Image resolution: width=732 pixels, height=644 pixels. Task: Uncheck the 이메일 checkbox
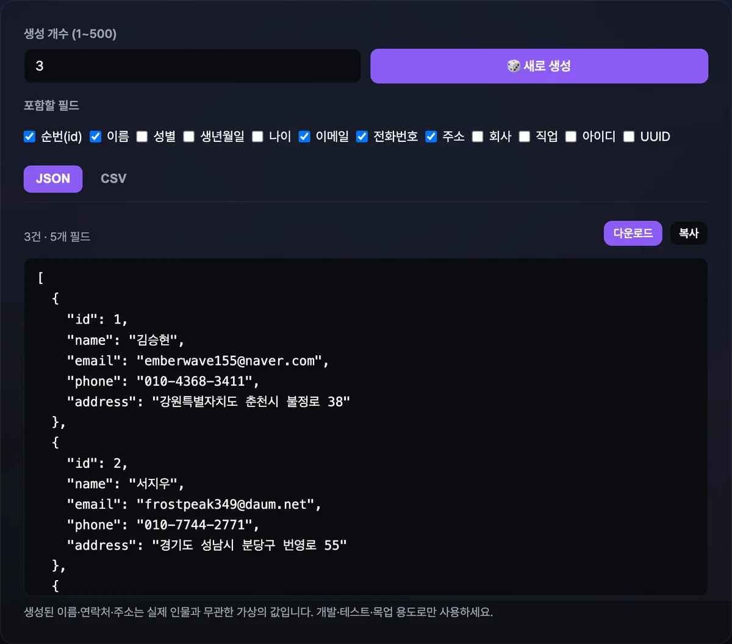coord(304,136)
